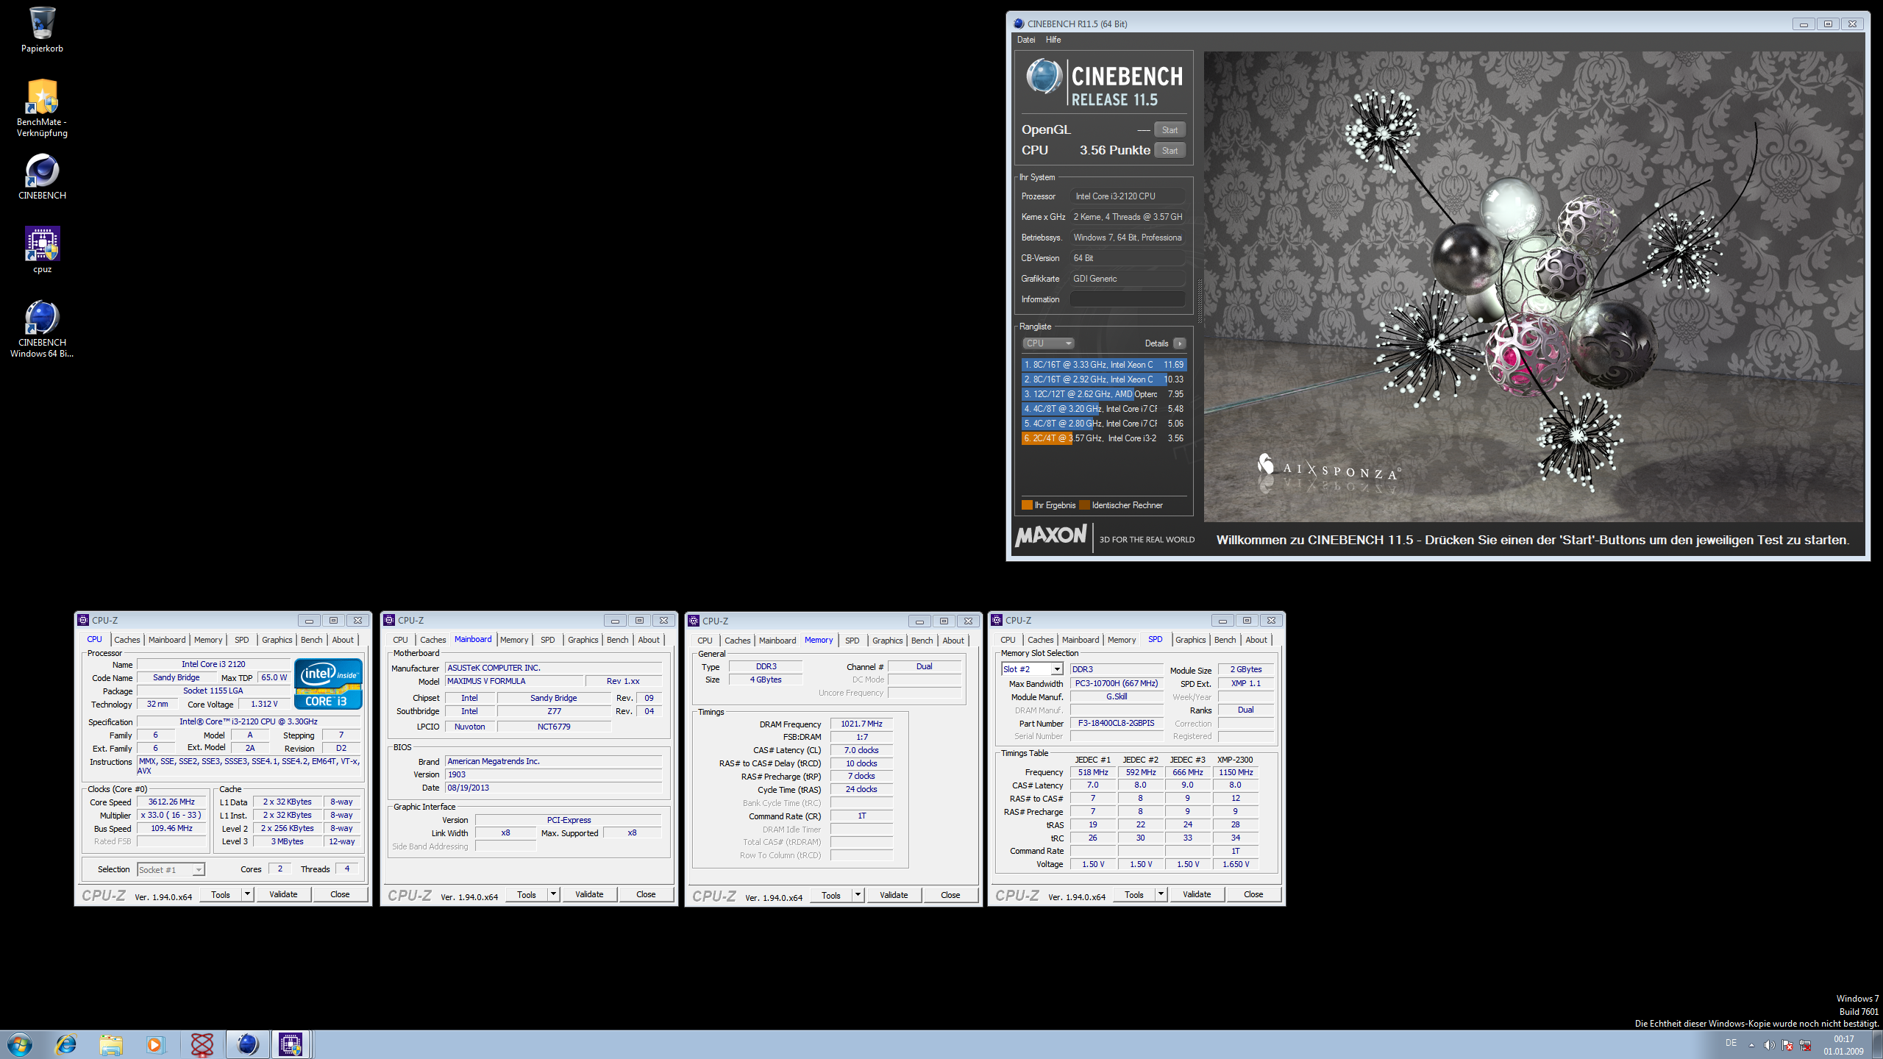Open the Datei menu in Cinebench
Image resolution: width=1883 pixels, height=1059 pixels.
(x=1026, y=40)
